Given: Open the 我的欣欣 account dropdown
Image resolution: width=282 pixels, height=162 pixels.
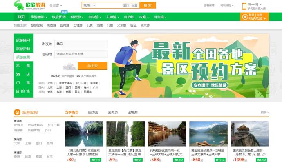Looking at the screenshot, I should 257,18.
